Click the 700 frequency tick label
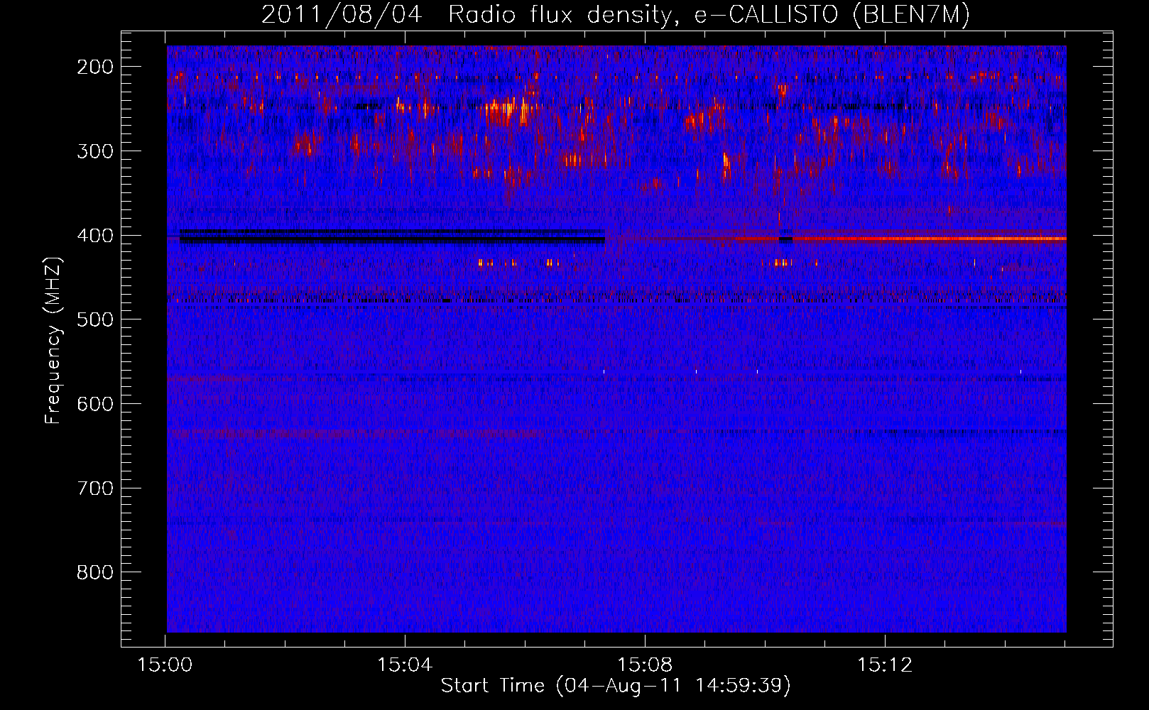The image size is (1149, 710). (x=95, y=488)
